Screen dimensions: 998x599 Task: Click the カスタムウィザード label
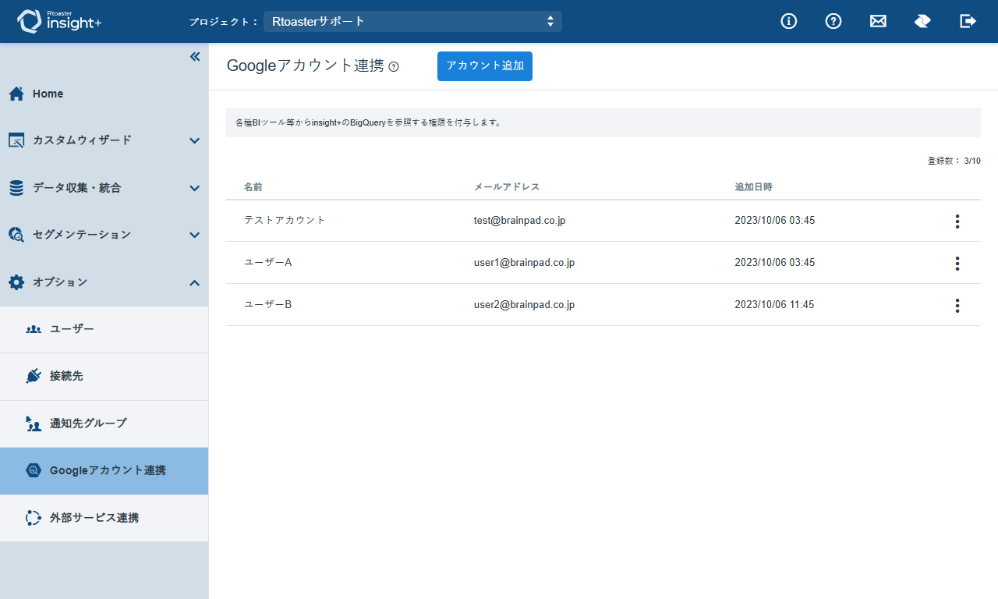tap(82, 140)
